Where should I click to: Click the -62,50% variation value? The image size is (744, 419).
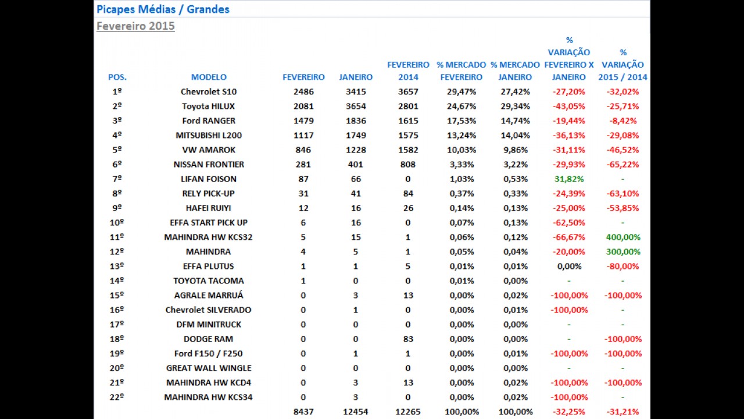(x=569, y=222)
